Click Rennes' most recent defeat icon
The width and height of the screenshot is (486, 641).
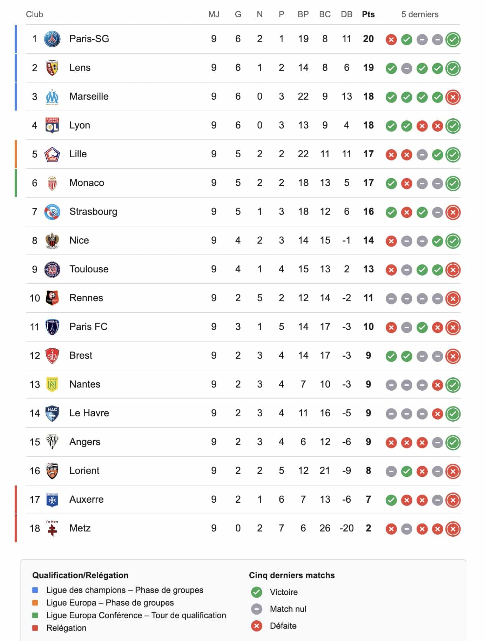pos(453,298)
